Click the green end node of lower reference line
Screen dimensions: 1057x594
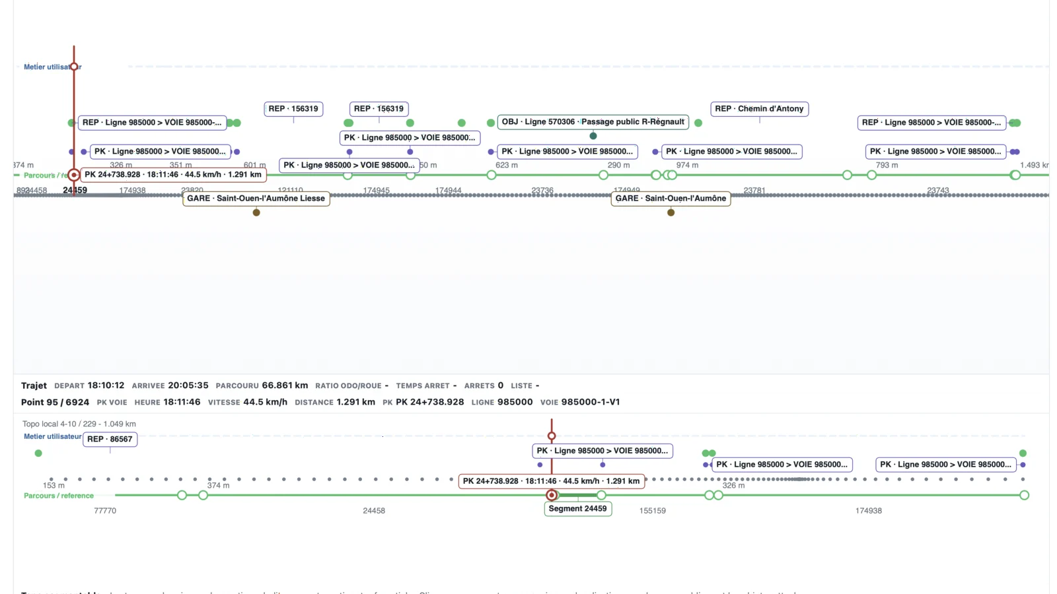pyautogui.click(x=1024, y=495)
